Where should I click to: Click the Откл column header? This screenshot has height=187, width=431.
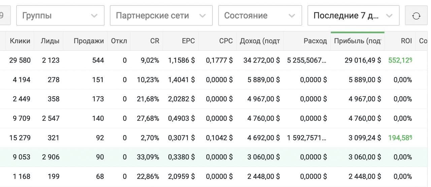pyautogui.click(x=119, y=41)
